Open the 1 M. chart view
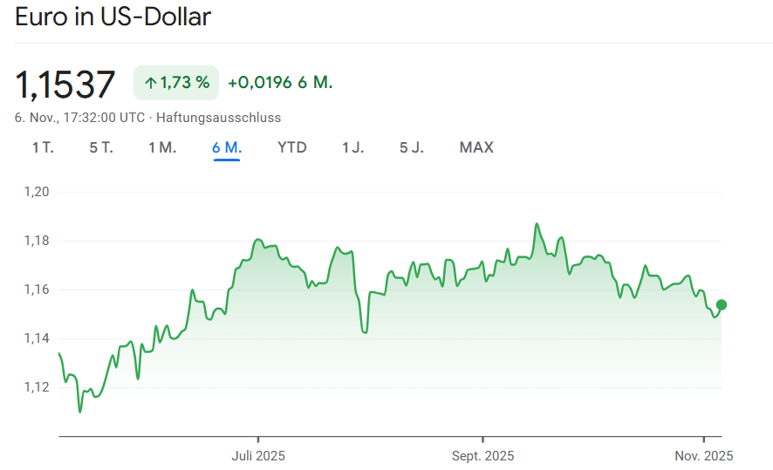773x470 pixels. pyautogui.click(x=162, y=147)
